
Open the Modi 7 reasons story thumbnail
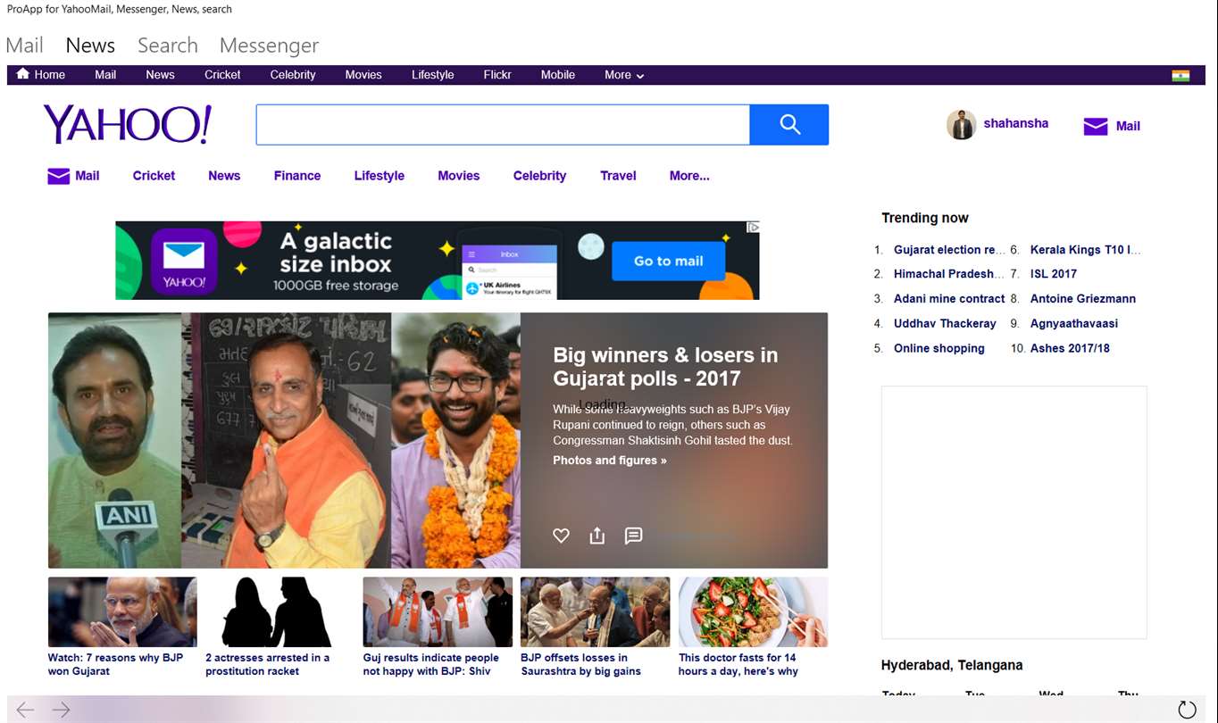pyautogui.click(x=122, y=612)
